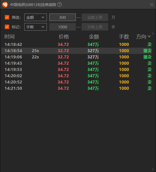Click the help question mark icon
This screenshot has height=172, width=156.
coord(59,5)
